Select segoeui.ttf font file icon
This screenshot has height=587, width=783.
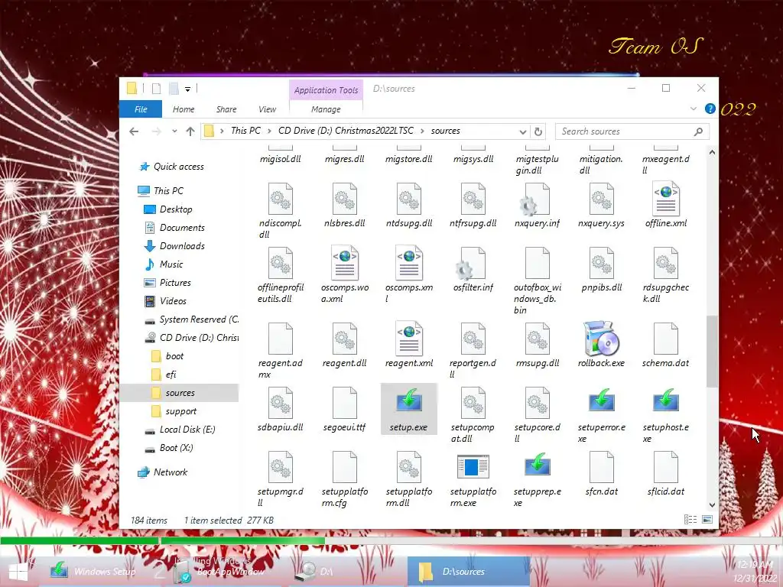pyautogui.click(x=345, y=402)
